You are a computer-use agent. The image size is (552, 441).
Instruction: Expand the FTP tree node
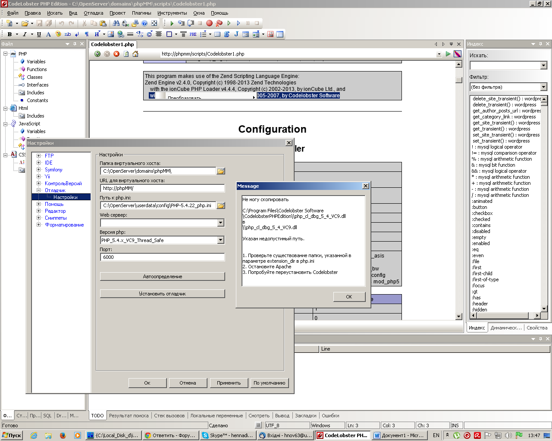pos(39,156)
